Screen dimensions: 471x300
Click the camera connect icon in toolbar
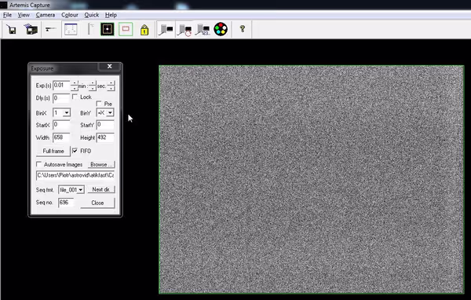(x=50, y=29)
